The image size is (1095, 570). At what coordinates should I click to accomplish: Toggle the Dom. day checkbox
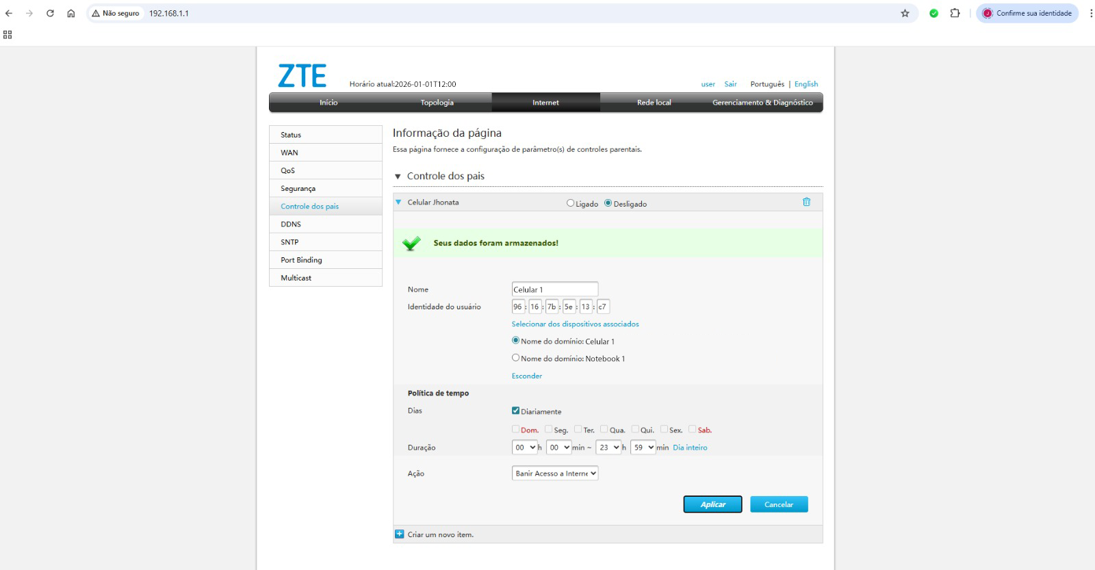point(515,429)
